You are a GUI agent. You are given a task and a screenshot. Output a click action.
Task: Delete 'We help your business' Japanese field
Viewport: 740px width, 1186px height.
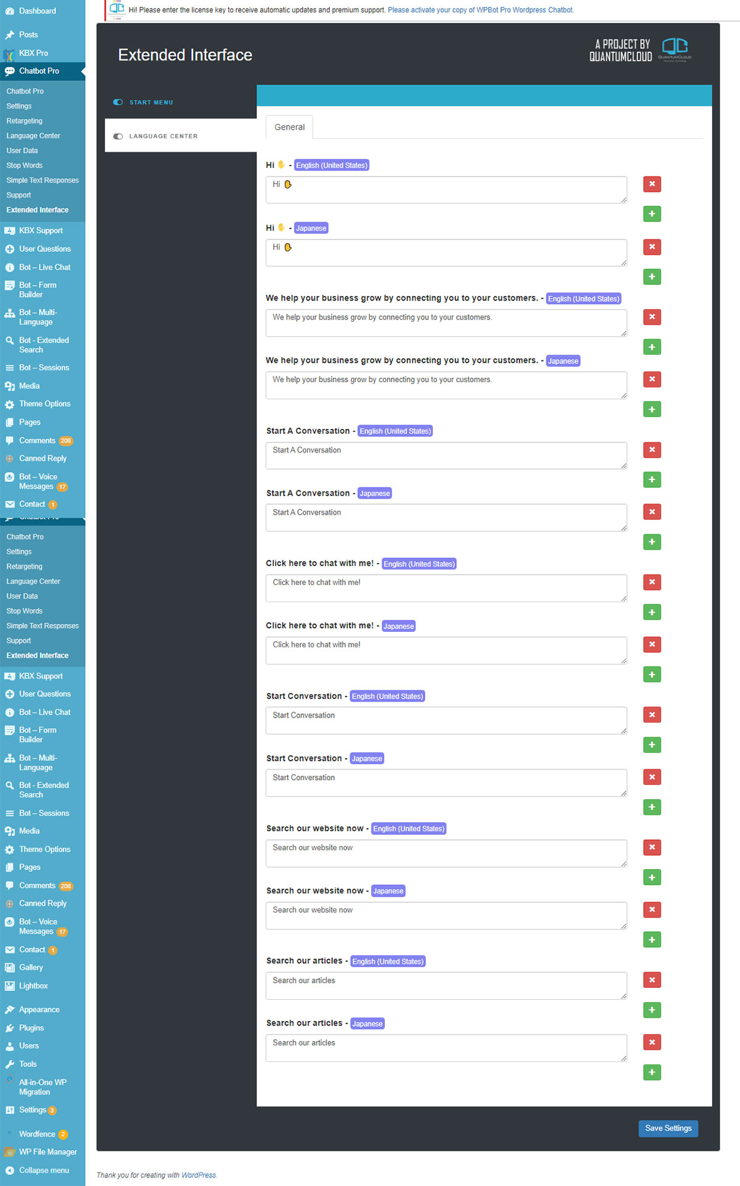click(x=652, y=379)
